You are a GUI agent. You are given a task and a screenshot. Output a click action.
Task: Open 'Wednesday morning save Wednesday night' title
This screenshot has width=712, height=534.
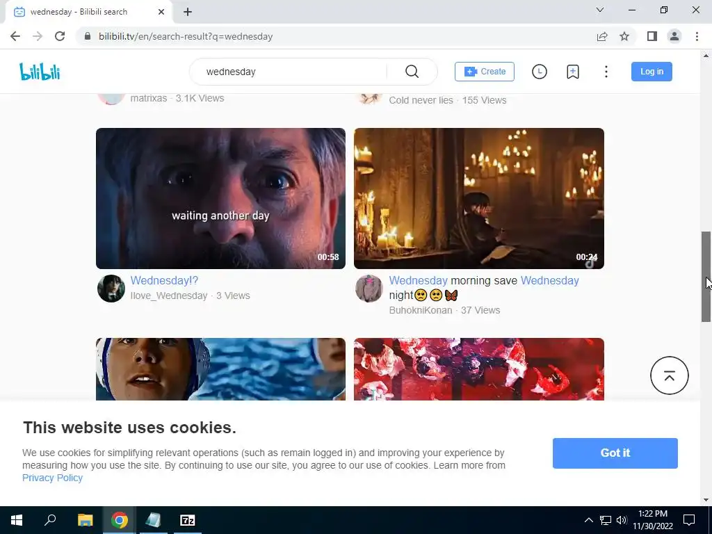(x=484, y=288)
